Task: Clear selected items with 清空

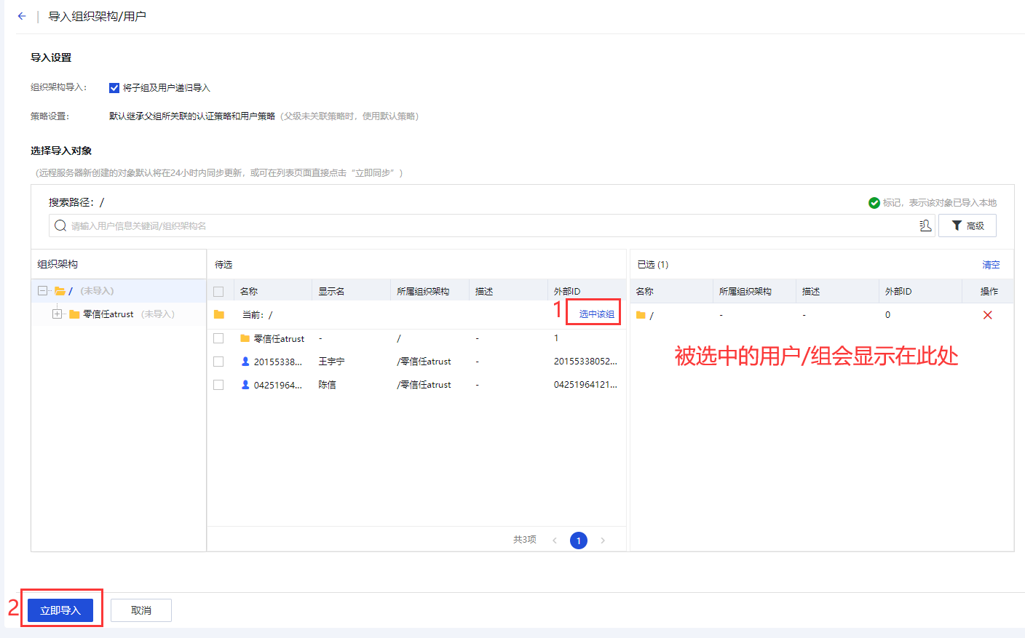Action: pos(991,265)
